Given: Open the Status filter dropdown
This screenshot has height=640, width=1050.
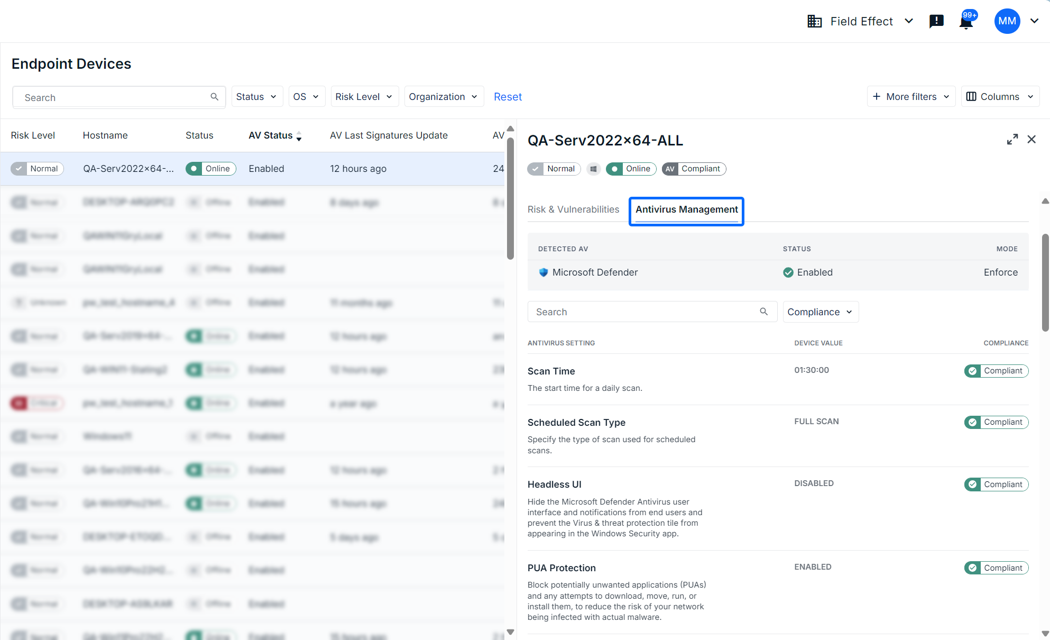Looking at the screenshot, I should 257,97.
